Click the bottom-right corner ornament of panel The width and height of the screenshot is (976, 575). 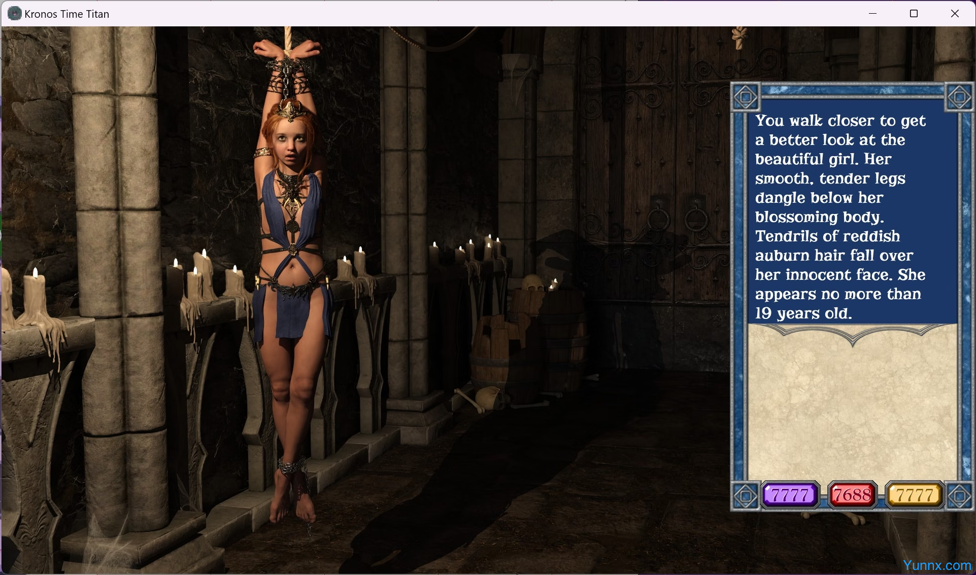[959, 495]
